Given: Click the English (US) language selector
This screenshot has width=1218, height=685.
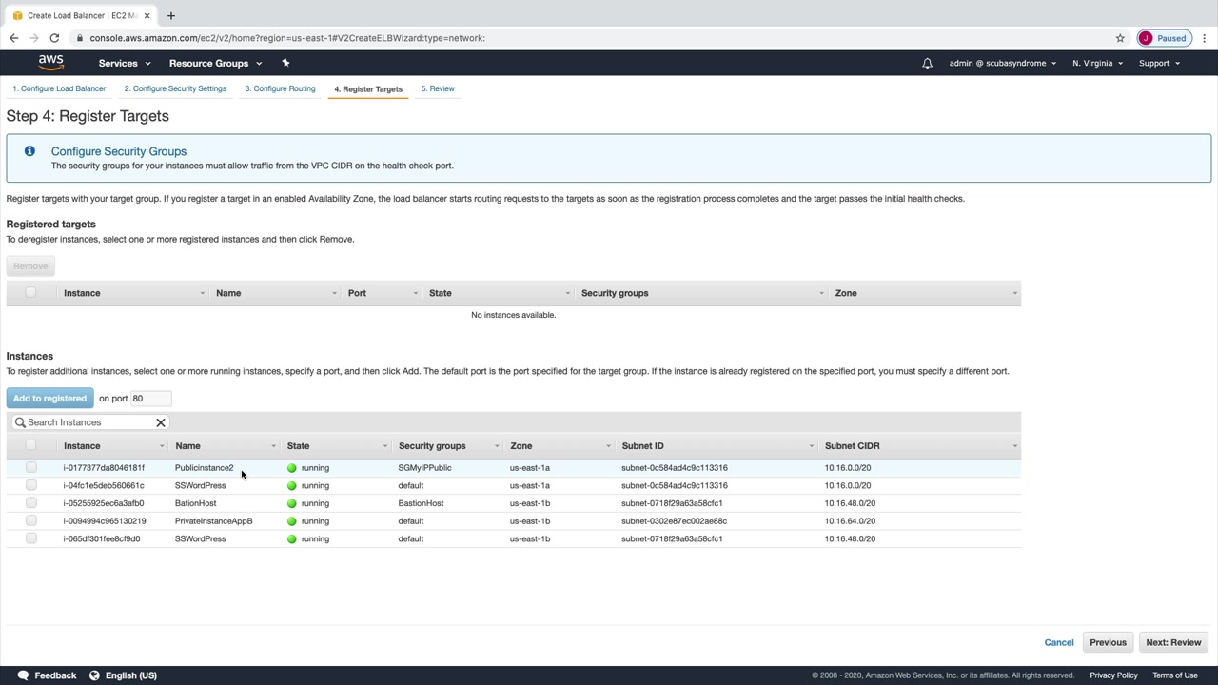Looking at the screenshot, I should (131, 675).
